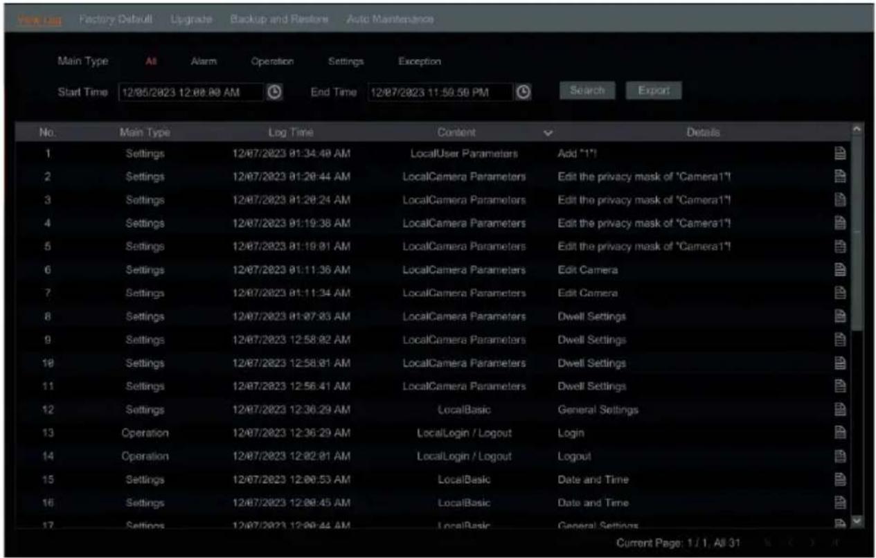Open details icon for log row 1
Screen dimensions: 876x558
point(840,154)
